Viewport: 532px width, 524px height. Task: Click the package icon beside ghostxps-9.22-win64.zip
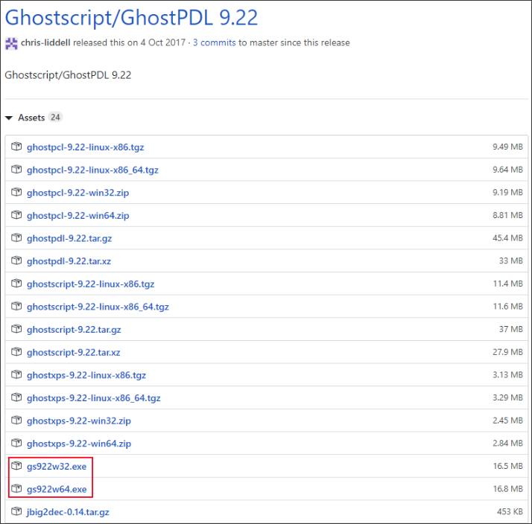(16, 444)
